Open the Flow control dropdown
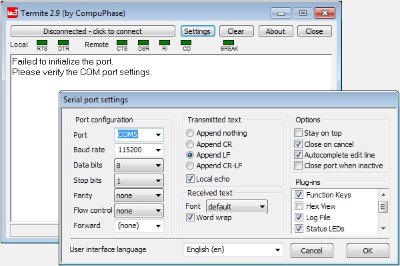Viewport: 400px width, 266px height. [139, 211]
